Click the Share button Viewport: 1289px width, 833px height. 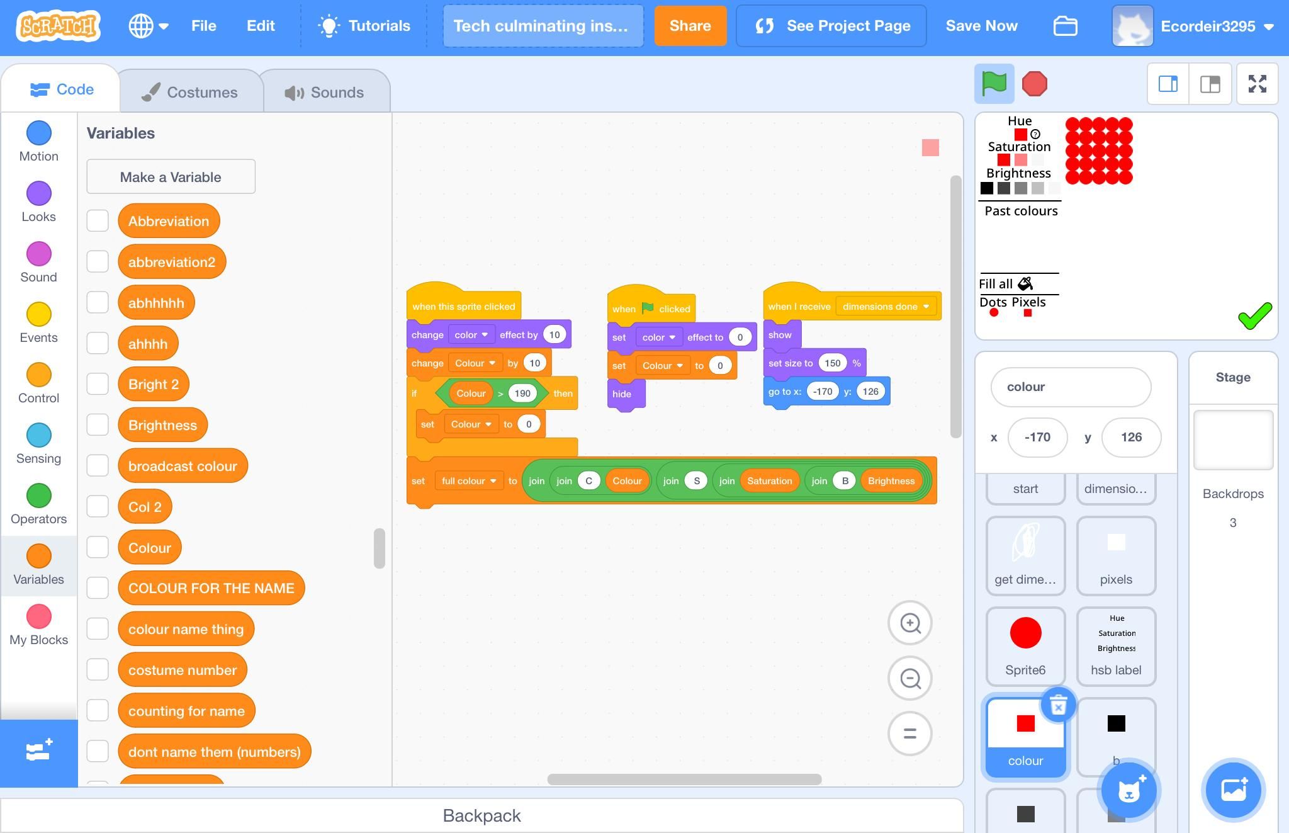(x=690, y=26)
